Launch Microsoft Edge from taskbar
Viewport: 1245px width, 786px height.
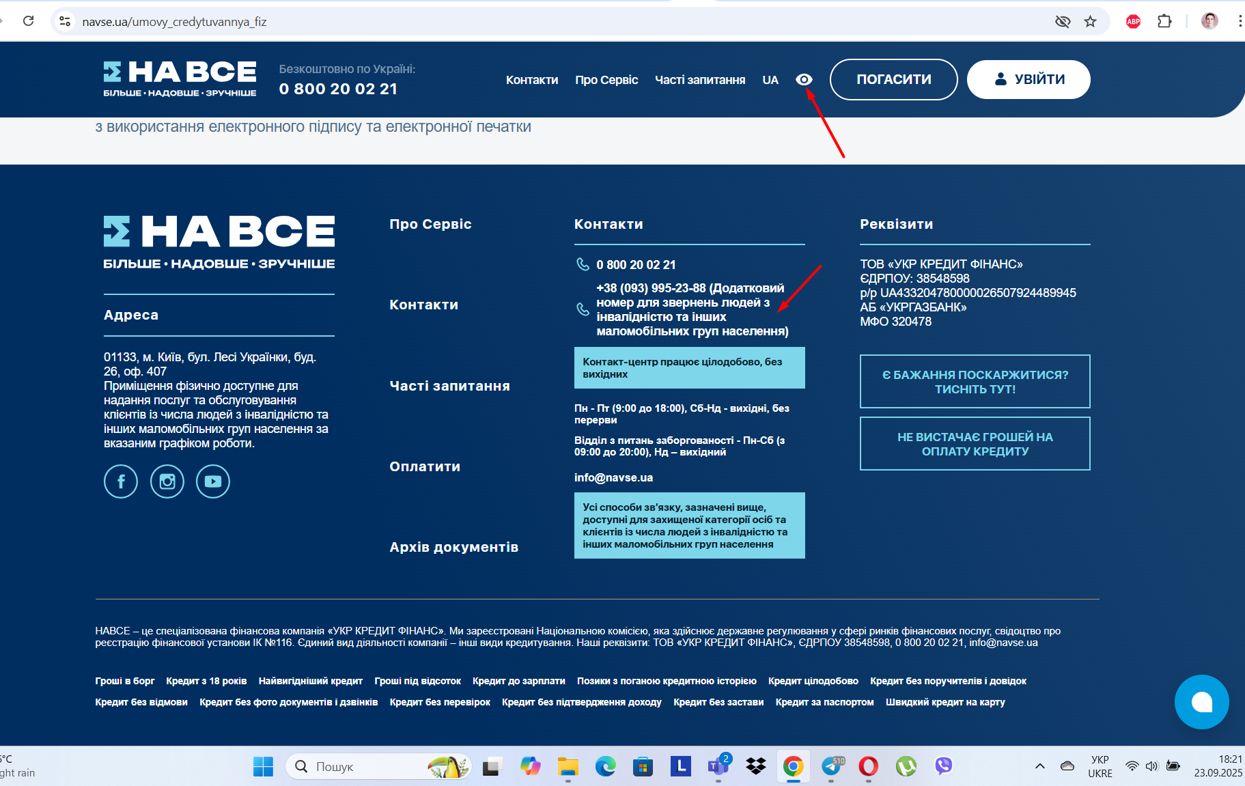tap(605, 766)
